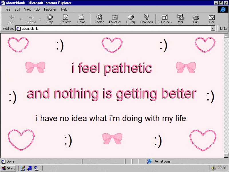Click the address bar URL field
Image resolution: width=229 pixels, height=172 pixels.
point(114,29)
